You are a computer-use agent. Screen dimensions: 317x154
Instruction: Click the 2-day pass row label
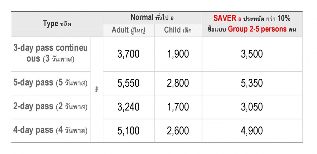click(50, 107)
